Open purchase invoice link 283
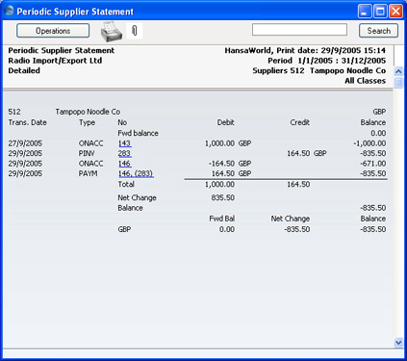Screen dimensions: 407x361 pyautogui.click(x=124, y=153)
